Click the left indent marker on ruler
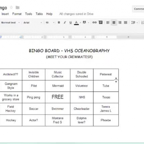 pos(1,37)
